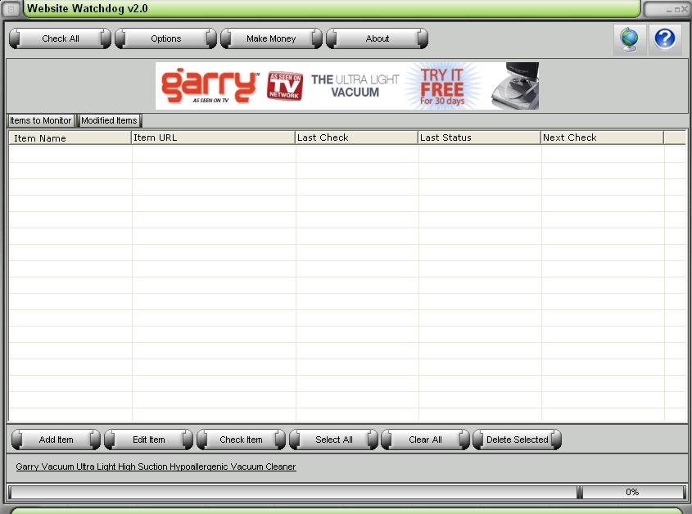This screenshot has height=514, width=692.
Task: Switch to the Modified Items tab
Action: click(x=109, y=120)
